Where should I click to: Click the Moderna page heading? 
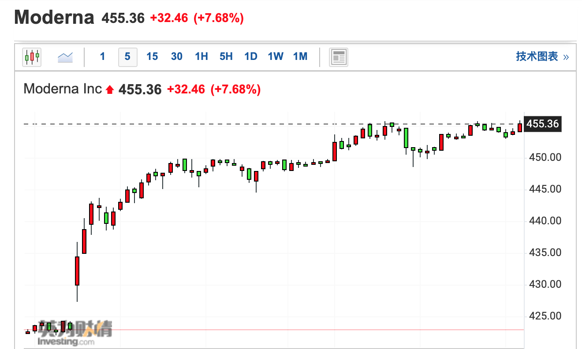54,18
